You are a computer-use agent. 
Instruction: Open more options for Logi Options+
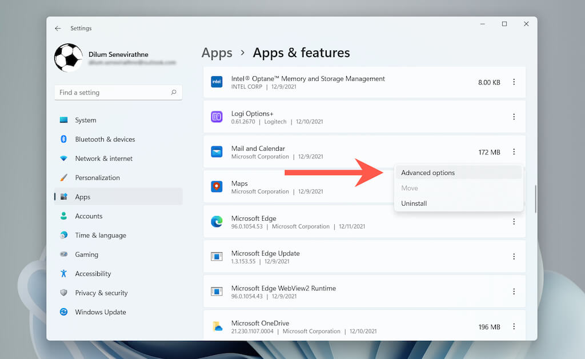click(514, 117)
